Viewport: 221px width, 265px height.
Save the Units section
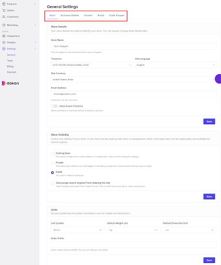209,260
